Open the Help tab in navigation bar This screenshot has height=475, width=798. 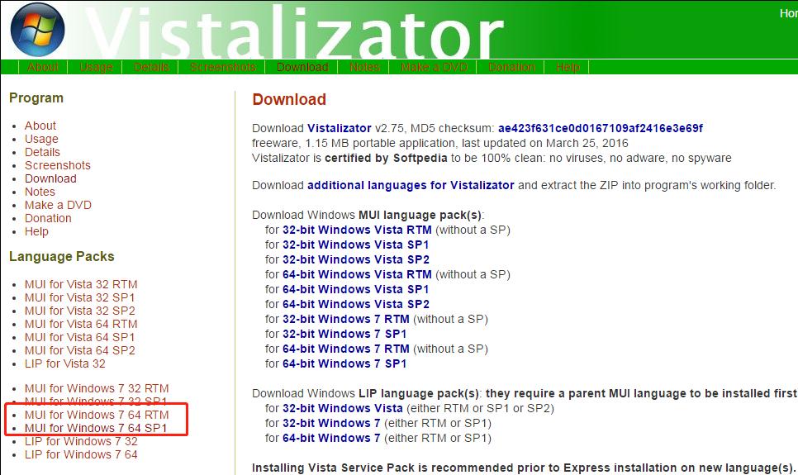(x=568, y=67)
